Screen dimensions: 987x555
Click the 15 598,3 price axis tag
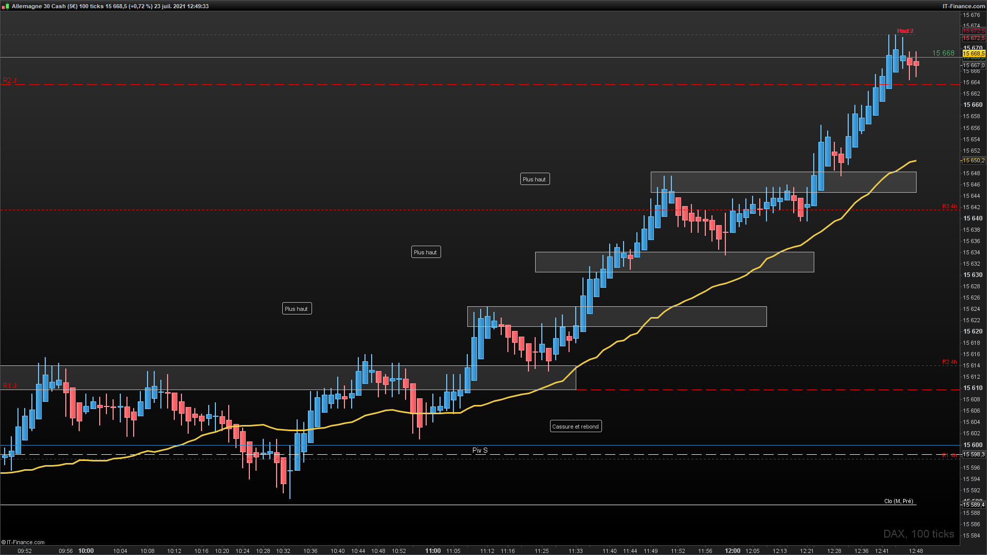[974, 455]
